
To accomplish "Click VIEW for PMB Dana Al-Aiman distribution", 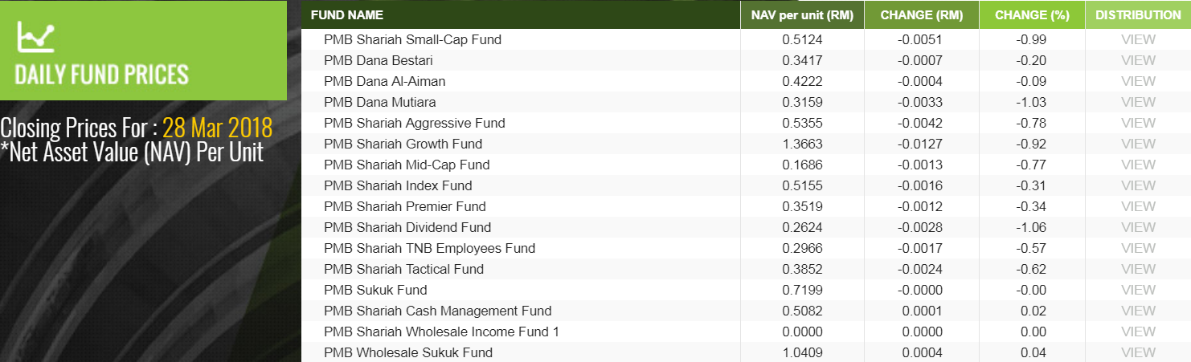I will [x=1138, y=81].
